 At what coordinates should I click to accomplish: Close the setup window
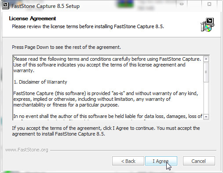tap(209, 4)
